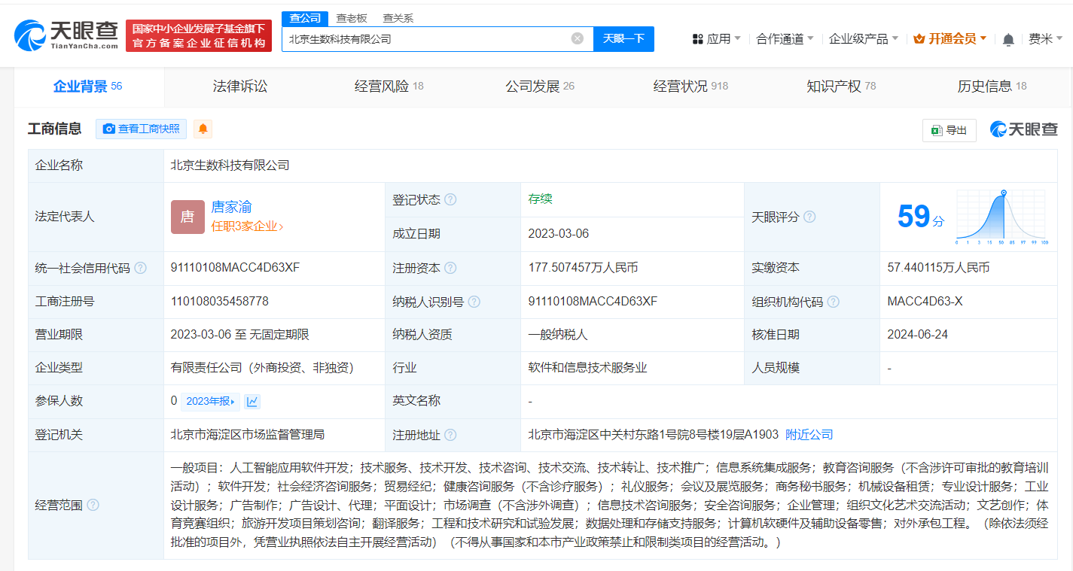1073x571 pixels.
Task: Open the notification bell
Action: (x=1007, y=37)
